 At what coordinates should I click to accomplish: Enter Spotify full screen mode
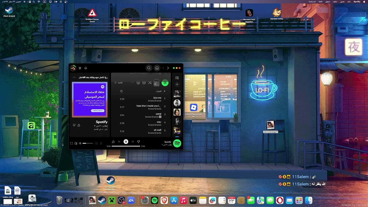click(72, 143)
